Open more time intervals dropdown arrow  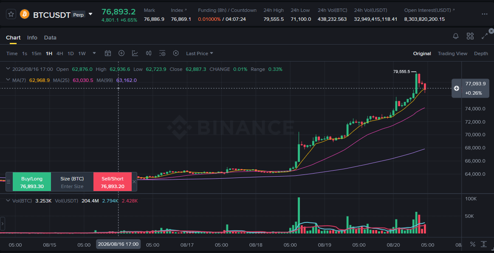click(94, 53)
